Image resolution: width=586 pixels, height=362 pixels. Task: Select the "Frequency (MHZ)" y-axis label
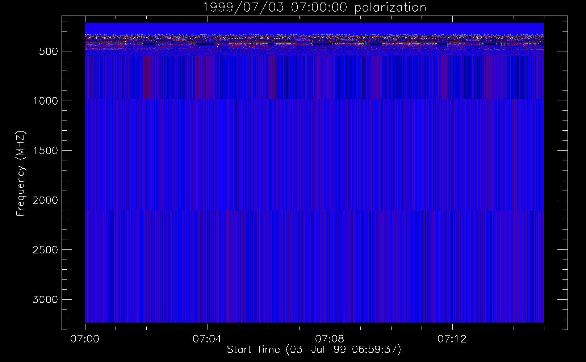[x=21, y=174]
